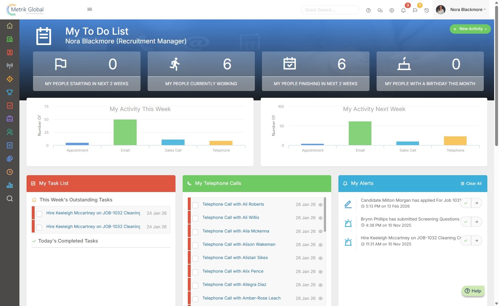
Task: Open the Home icon in the sidebar
Action: coord(10,26)
